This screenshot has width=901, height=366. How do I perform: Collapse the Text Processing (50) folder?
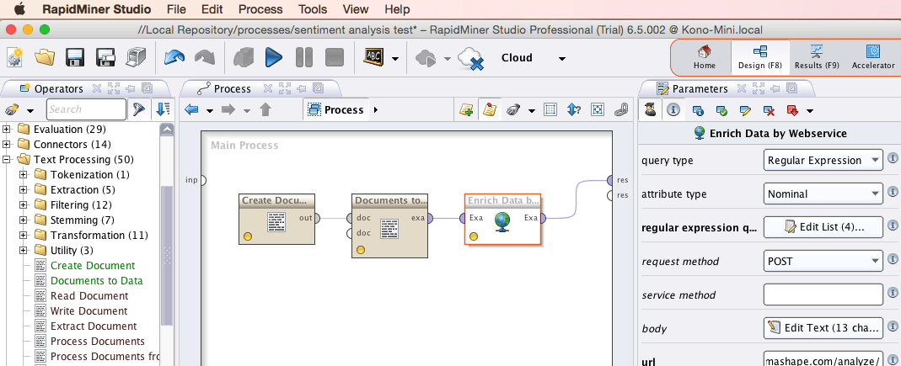tap(7, 160)
